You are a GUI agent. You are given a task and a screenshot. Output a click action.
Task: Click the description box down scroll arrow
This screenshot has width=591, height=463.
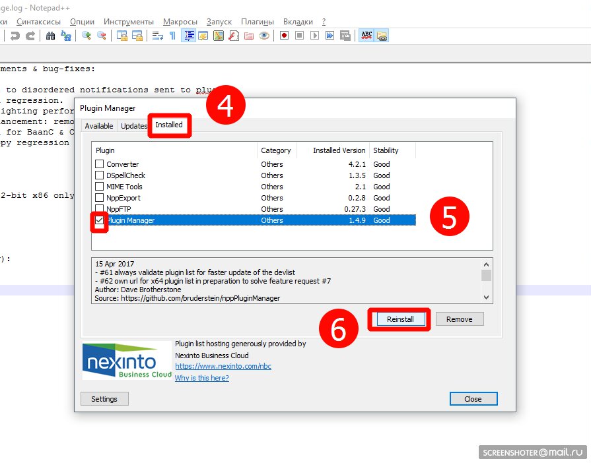(x=486, y=297)
